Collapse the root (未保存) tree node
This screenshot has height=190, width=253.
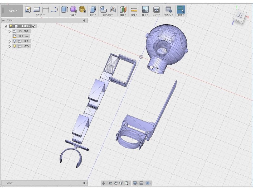coord(6,26)
